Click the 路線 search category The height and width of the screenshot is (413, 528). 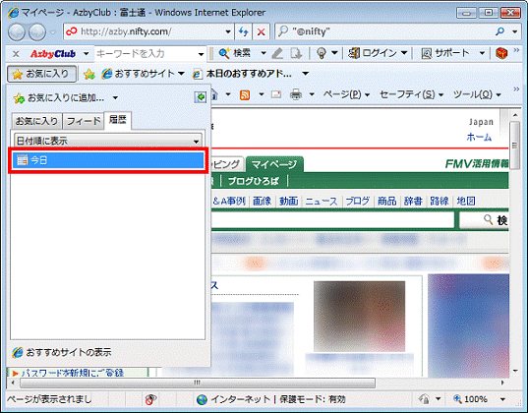(x=440, y=202)
